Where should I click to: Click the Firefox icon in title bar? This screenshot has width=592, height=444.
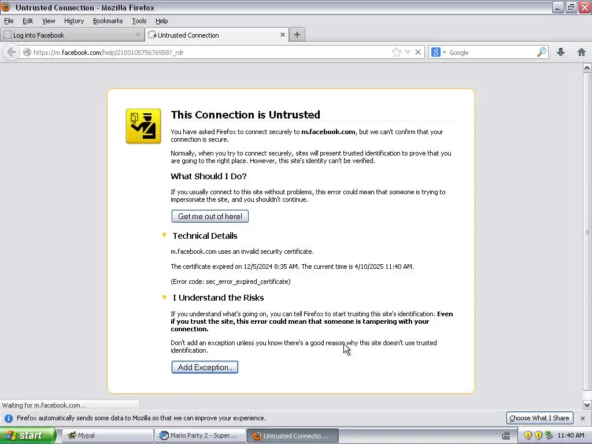[6, 7]
